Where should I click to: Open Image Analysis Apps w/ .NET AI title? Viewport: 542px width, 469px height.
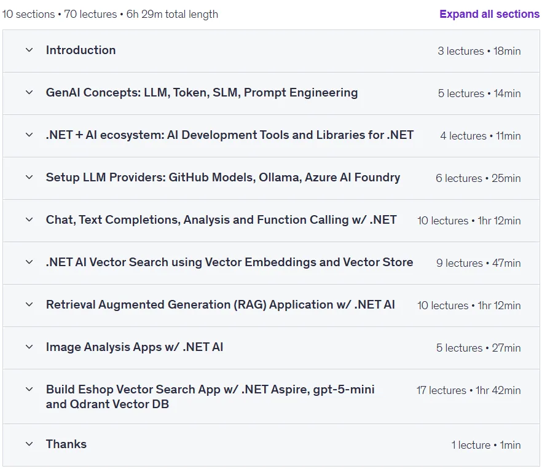(x=135, y=347)
